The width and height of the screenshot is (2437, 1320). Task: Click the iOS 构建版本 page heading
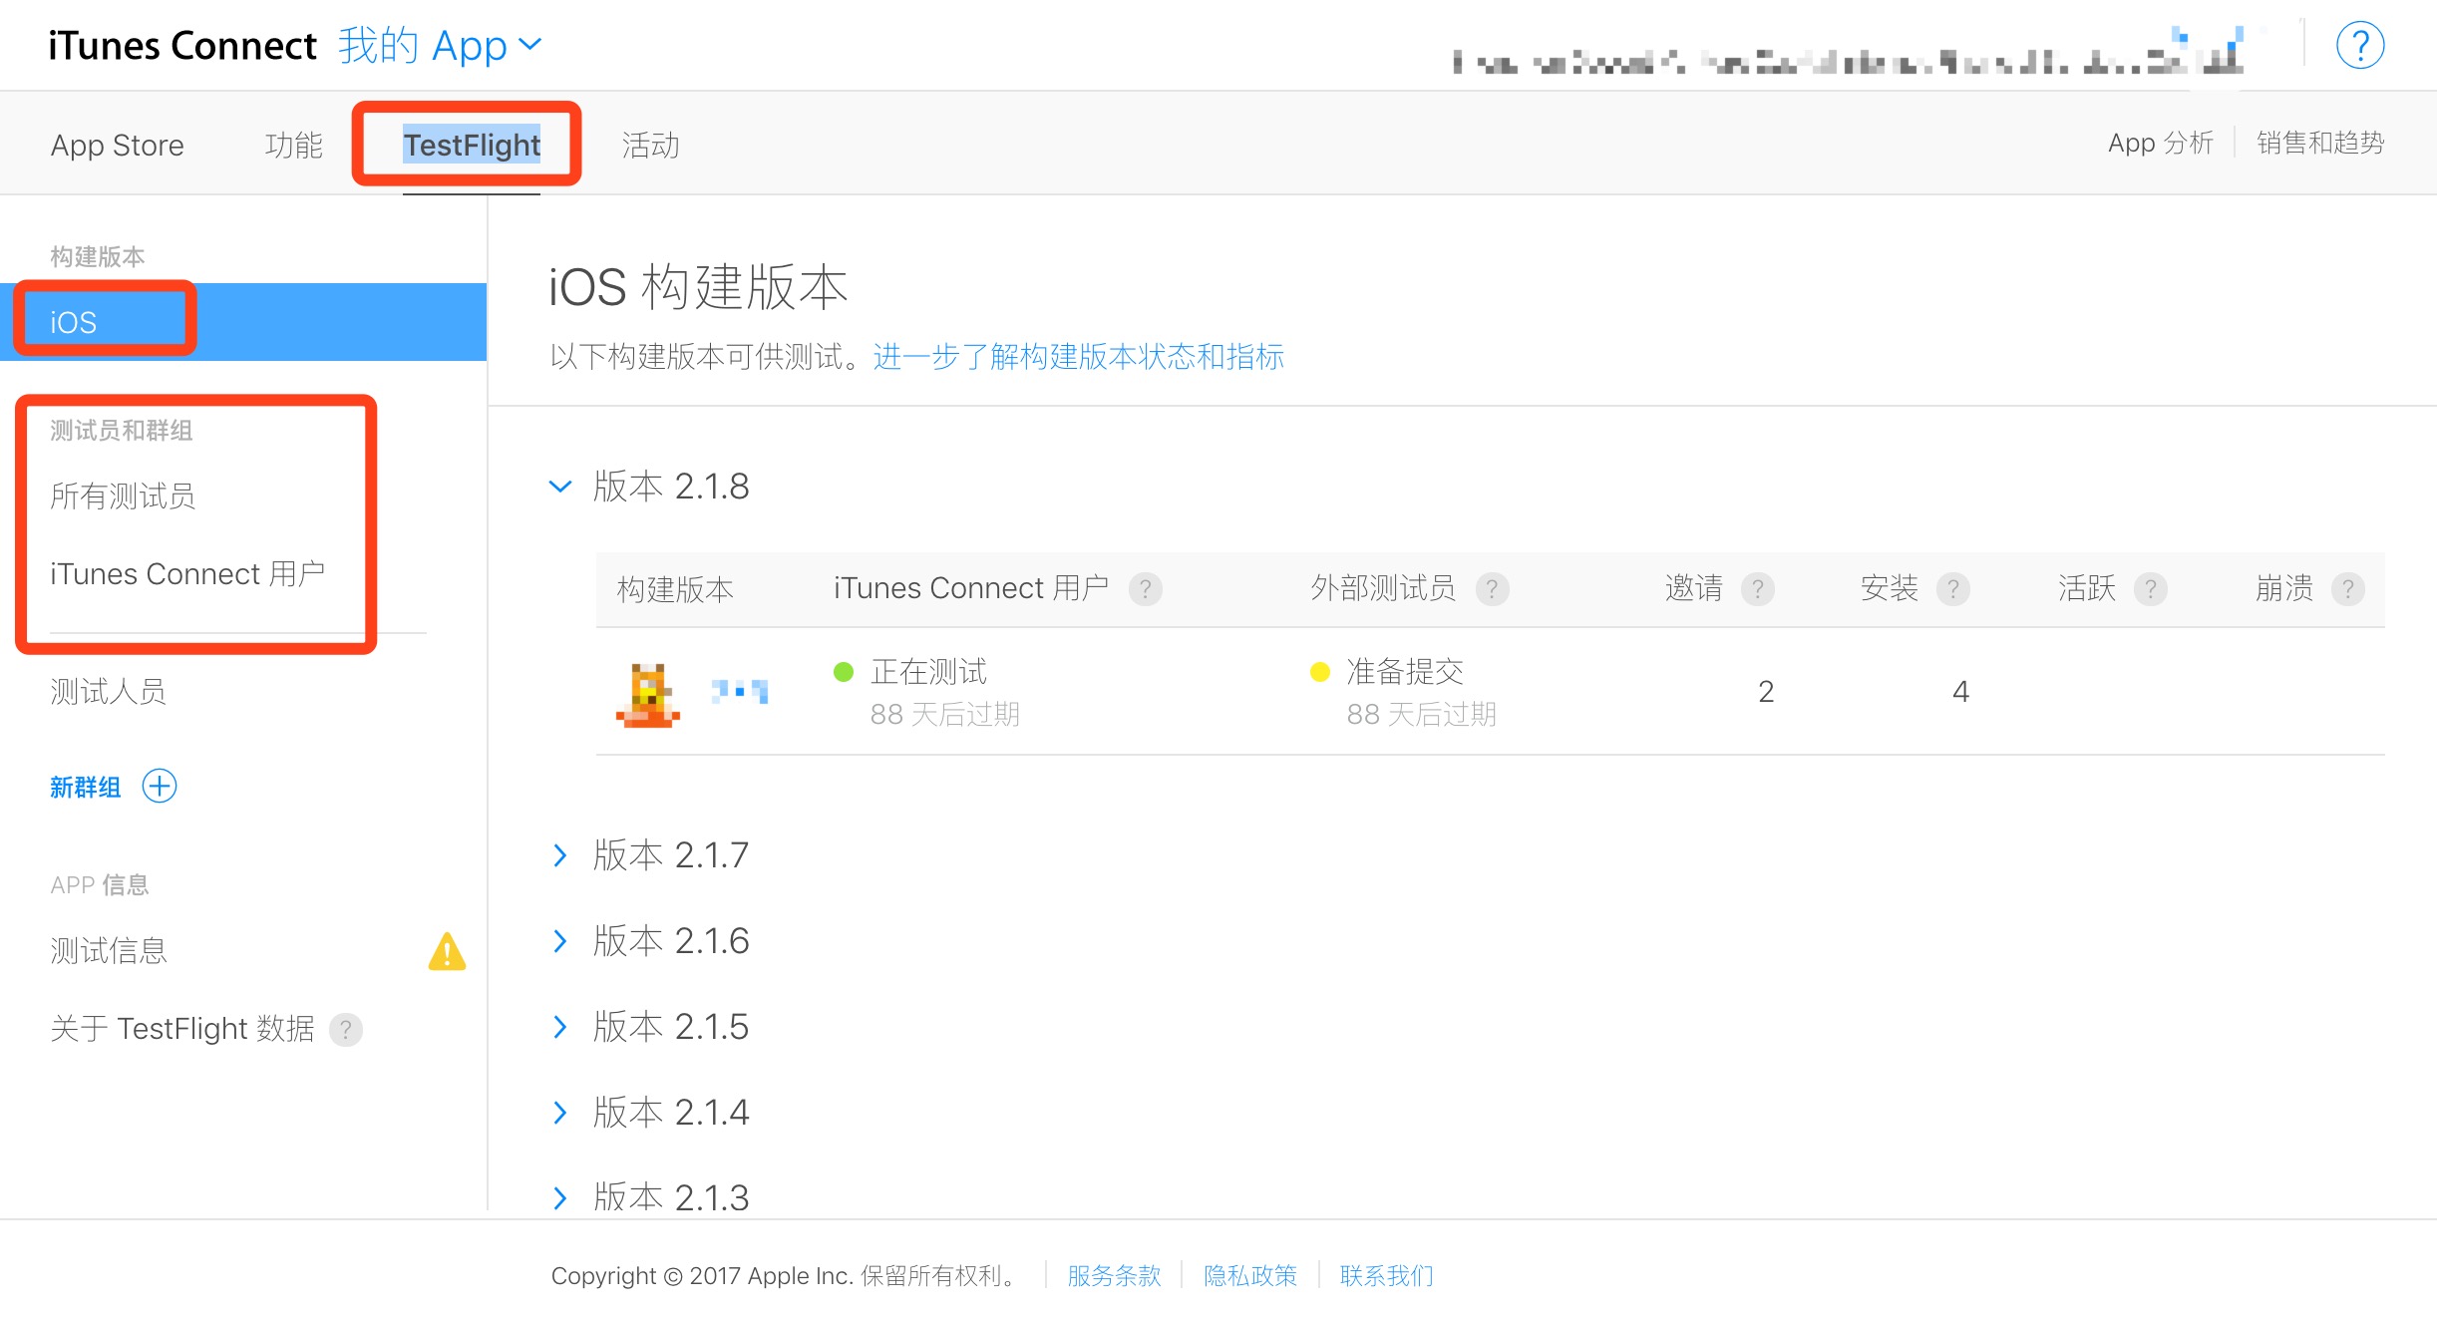[x=698, y=287]
